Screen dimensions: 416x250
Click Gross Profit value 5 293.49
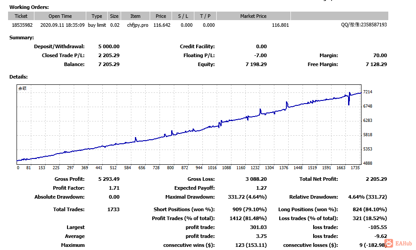tap(109, 179)
